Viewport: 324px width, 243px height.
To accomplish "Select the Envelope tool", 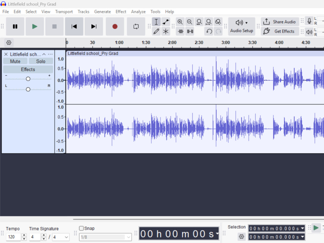I will (x=166, y=22).
